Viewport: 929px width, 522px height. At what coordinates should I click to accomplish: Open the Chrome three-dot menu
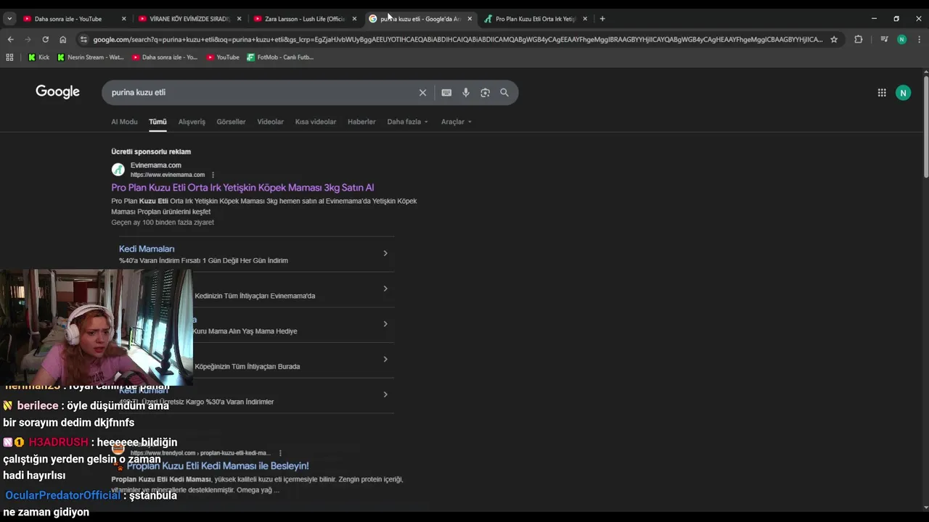(919, 39)
